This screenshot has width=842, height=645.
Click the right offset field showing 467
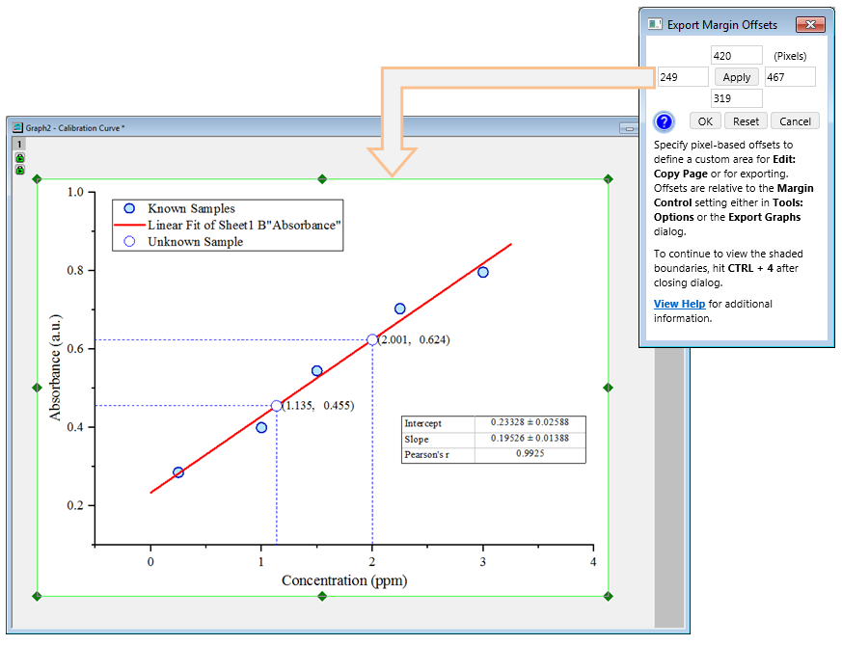click(x=789, y=77)
